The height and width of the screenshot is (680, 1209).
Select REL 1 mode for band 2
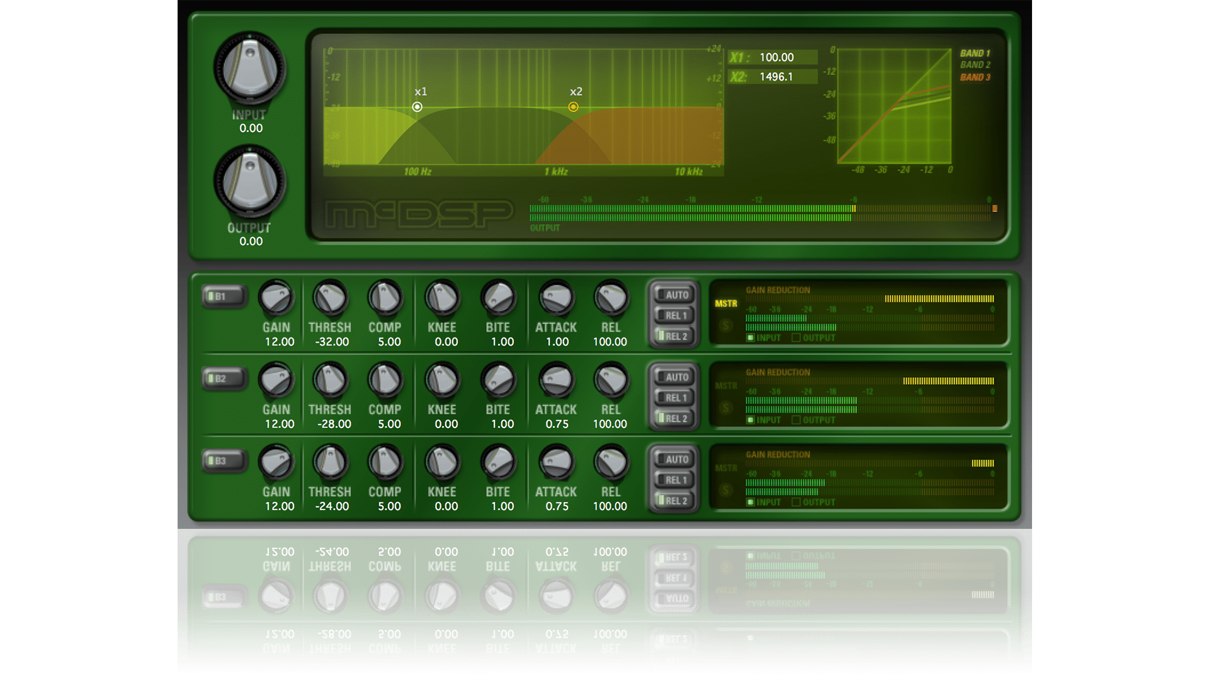click(x=673, y=398)
